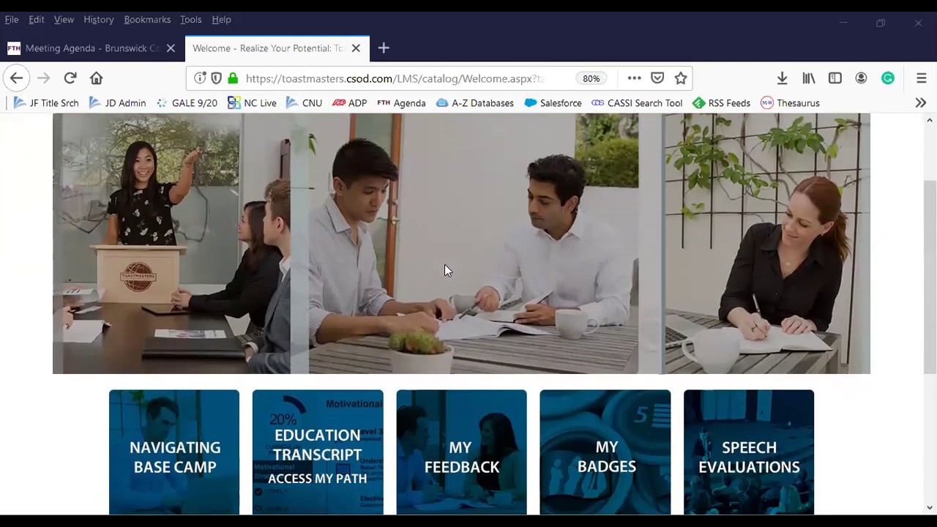Save page to Pocket
This screenshot has width=937, height=527.
point(657,78)
